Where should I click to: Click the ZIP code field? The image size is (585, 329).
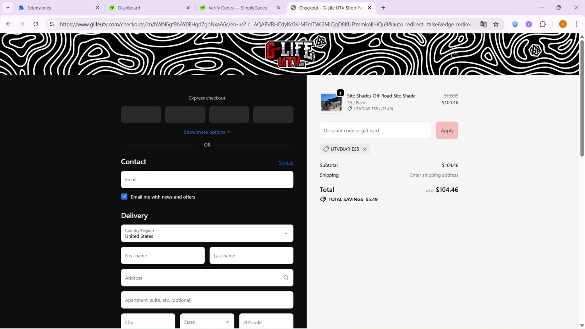266,322
